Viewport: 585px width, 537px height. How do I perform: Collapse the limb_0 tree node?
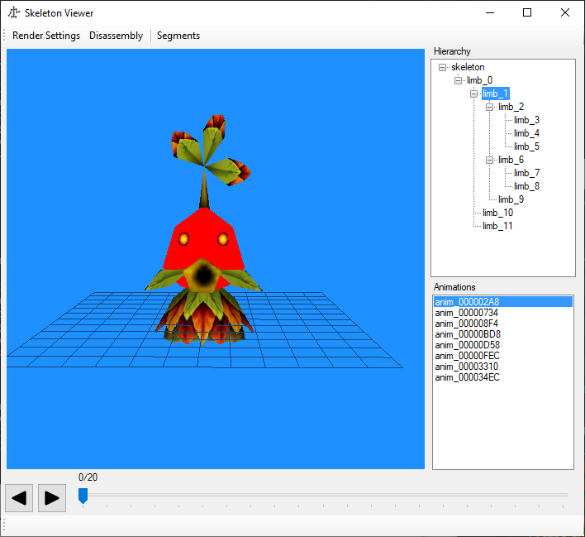458,80
